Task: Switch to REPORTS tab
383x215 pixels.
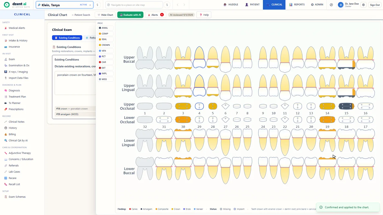Action: pyautogui.click(x=297, y=5)
